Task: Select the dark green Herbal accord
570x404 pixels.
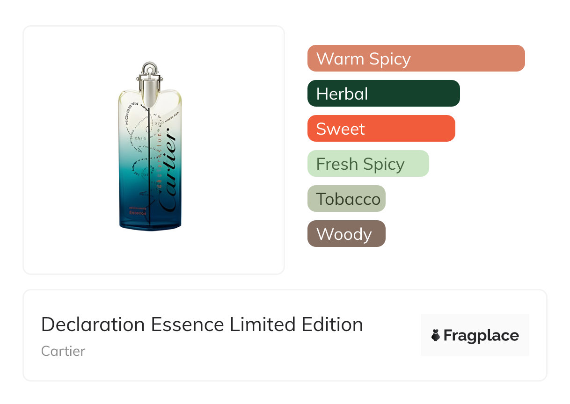Action: point(383,94)
